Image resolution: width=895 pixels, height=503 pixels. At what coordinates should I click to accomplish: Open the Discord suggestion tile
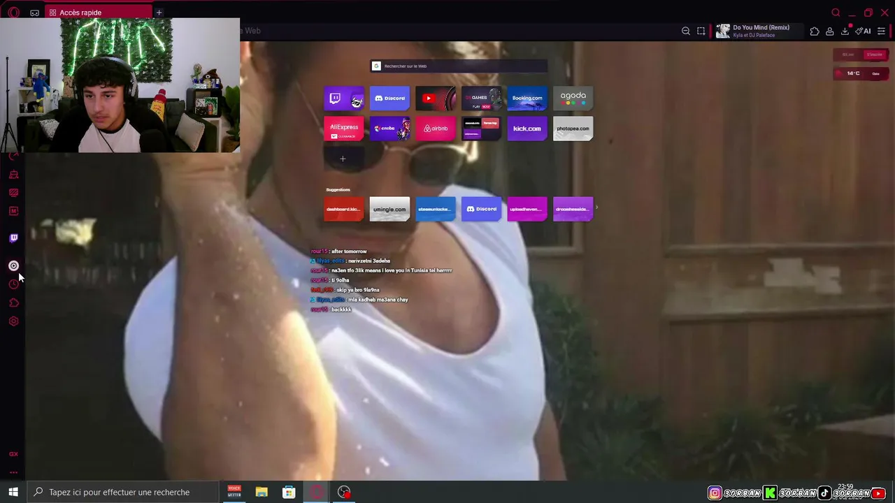(x=481, y=210)
